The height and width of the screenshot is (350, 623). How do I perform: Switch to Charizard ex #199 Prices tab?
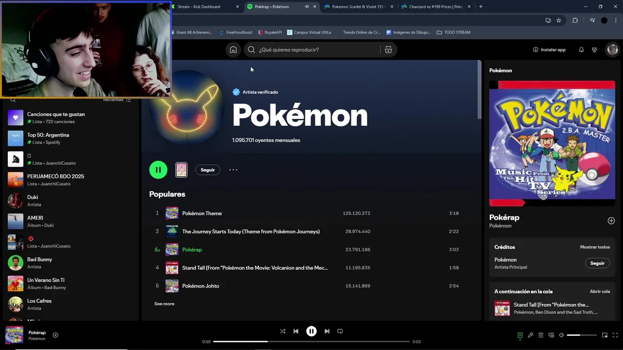[x=436, y=6]
